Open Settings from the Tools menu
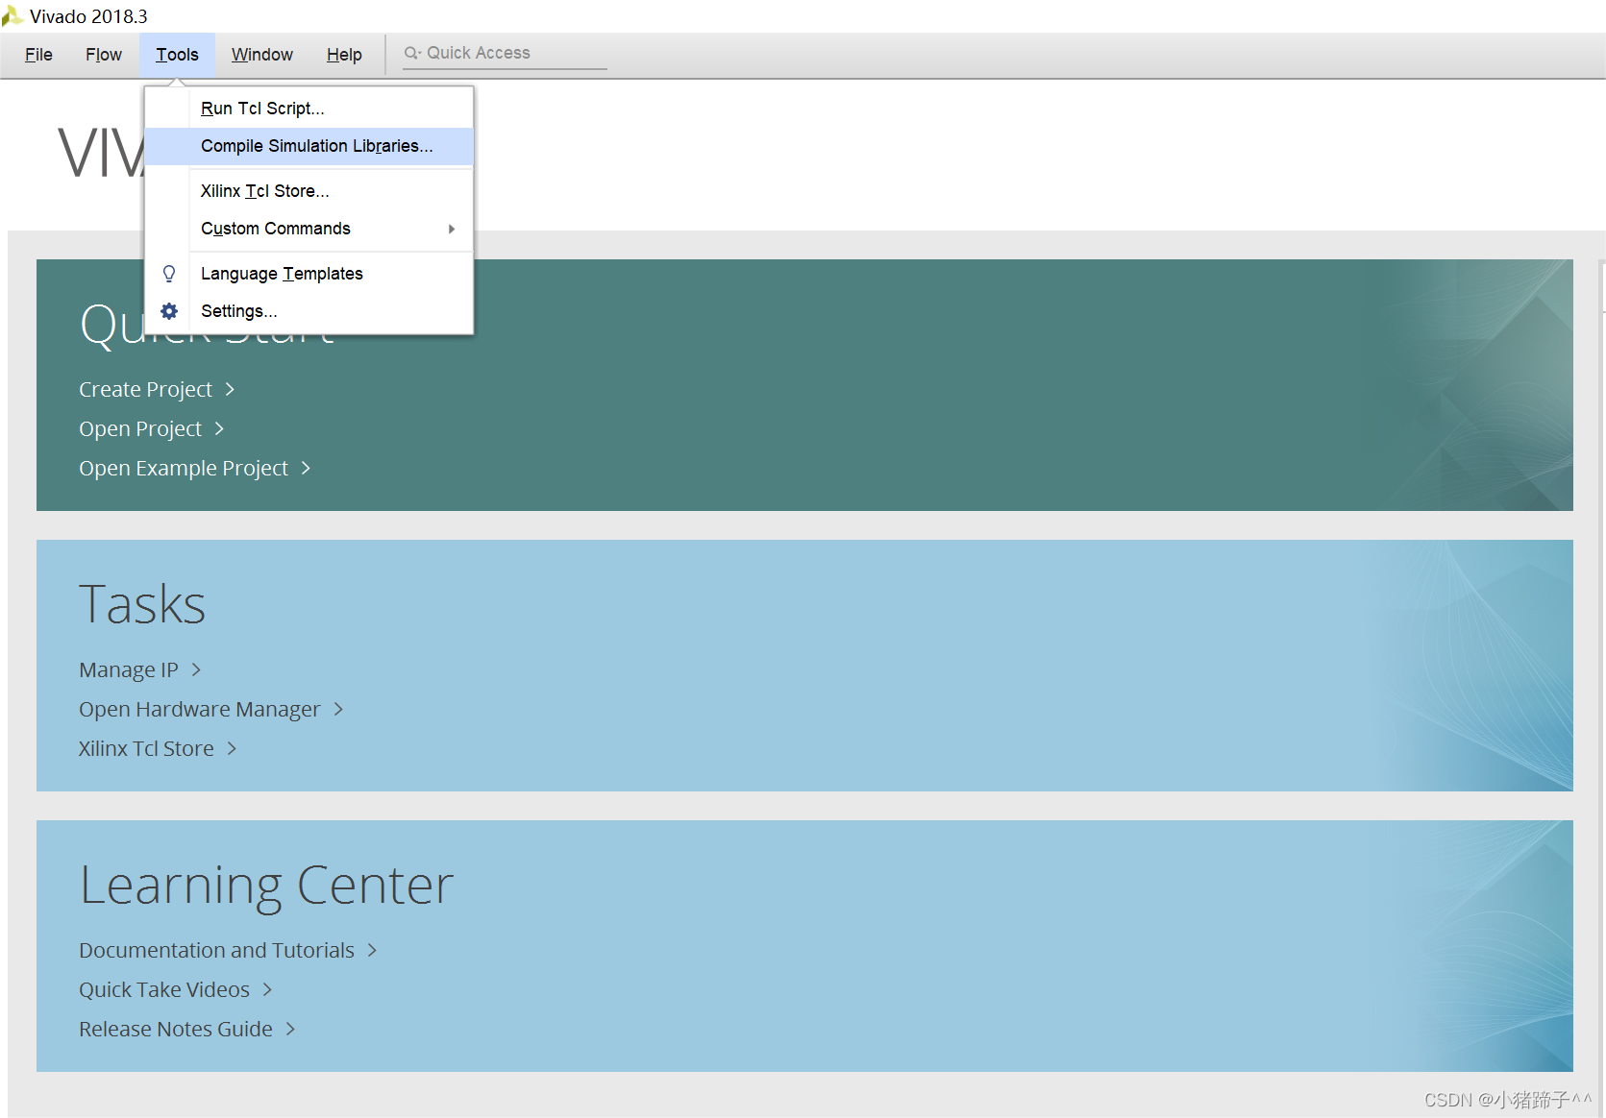Screen dimensions: 1606x1118 [309, 311]
